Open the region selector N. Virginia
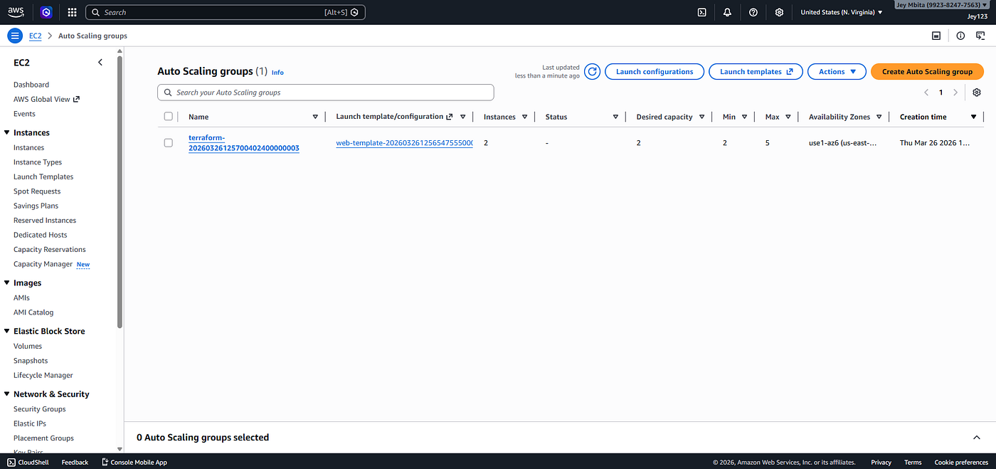Screen dimensions: 996x469 click(x=841, y=12)
